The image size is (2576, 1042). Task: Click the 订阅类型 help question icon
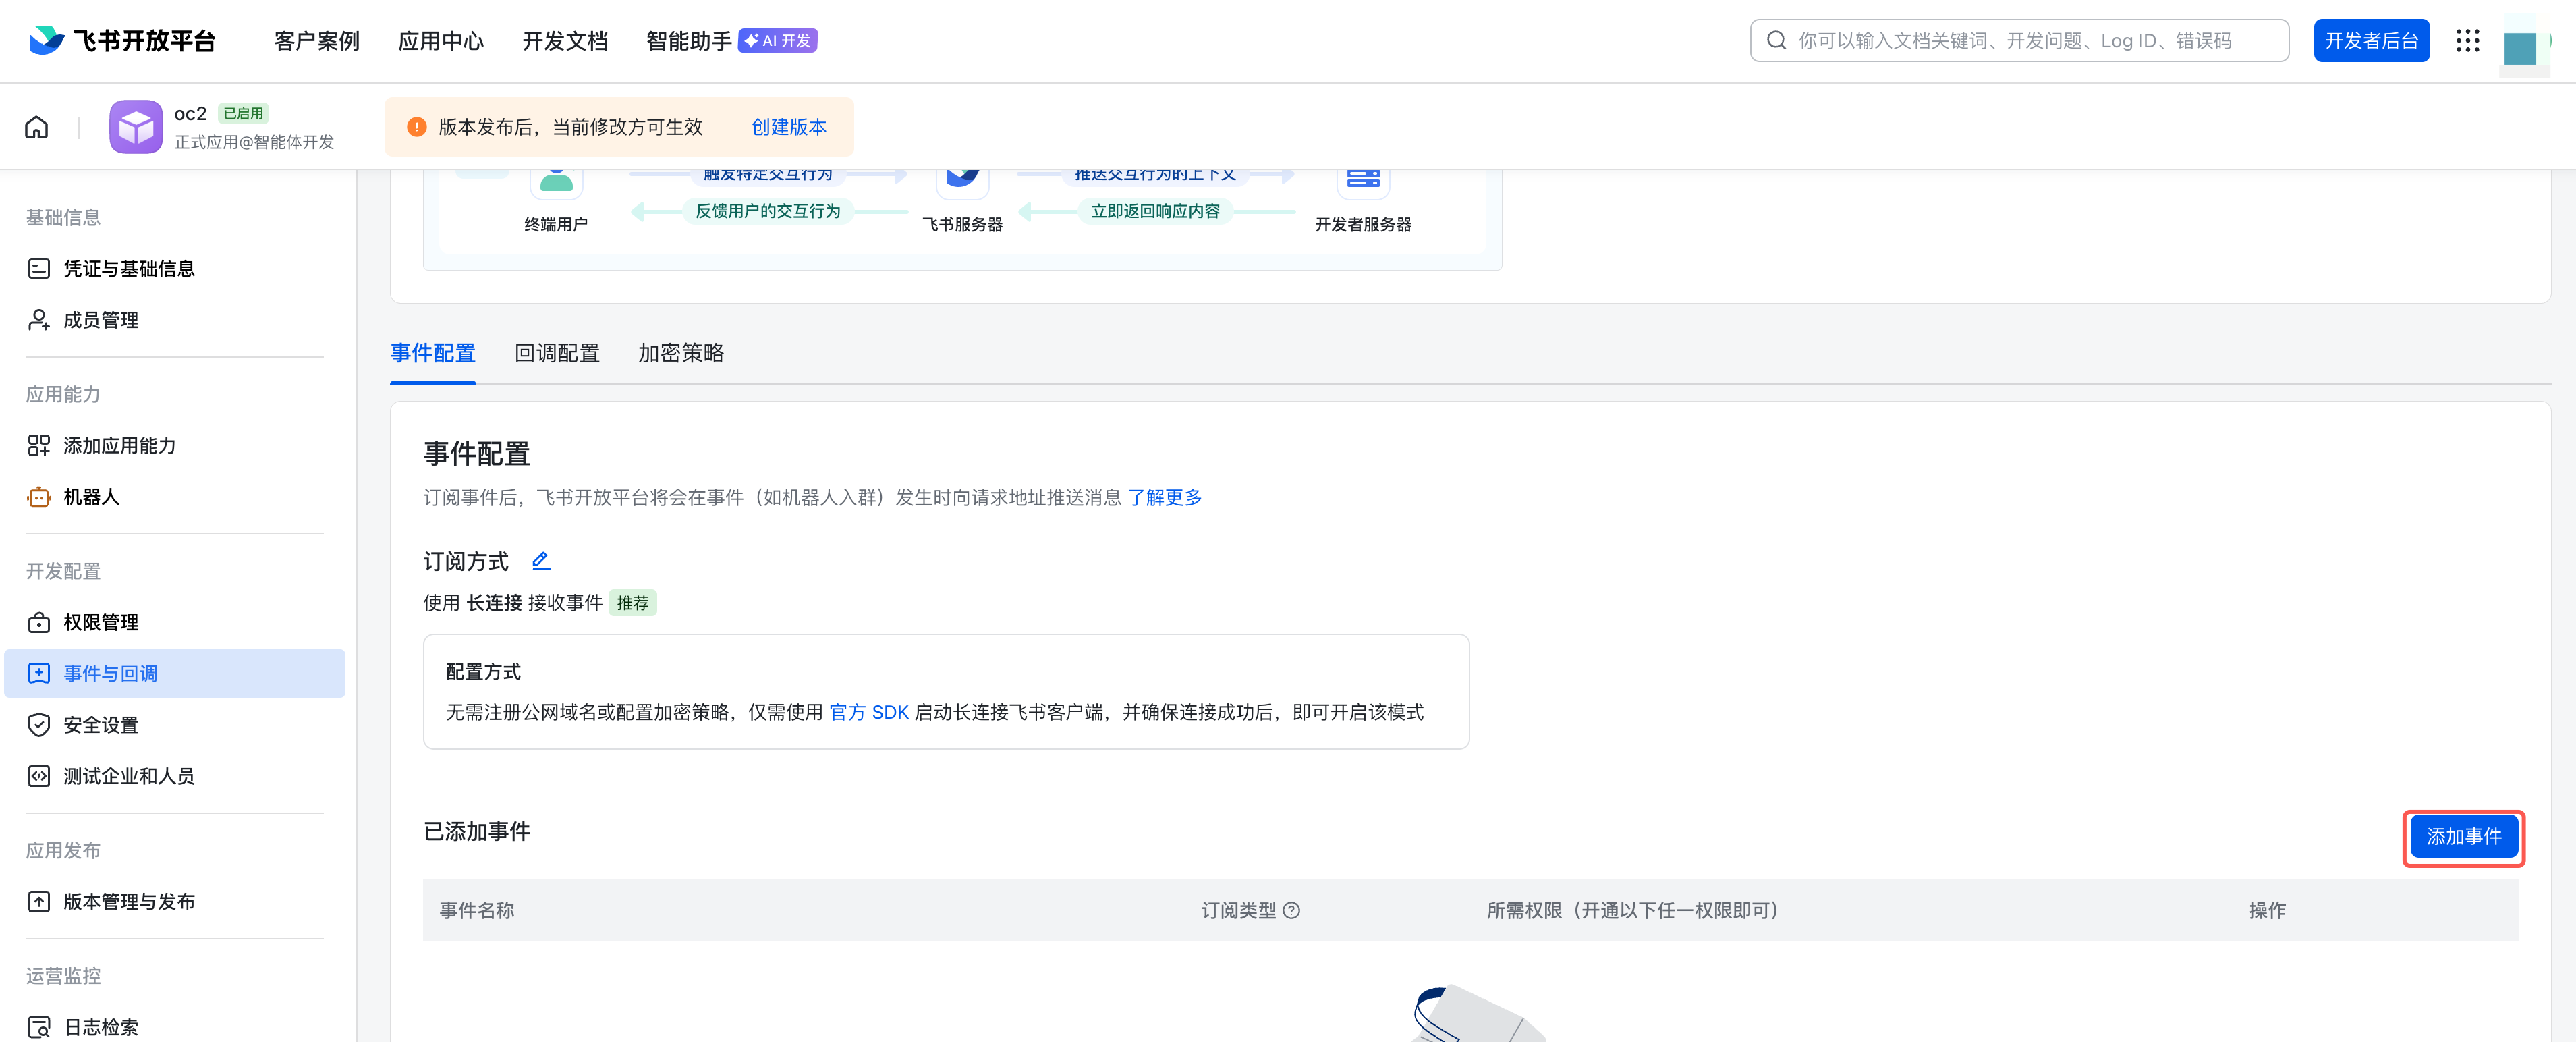click(x=1292, y=910)
